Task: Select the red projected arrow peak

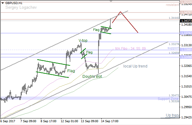Action: click(x=120, y=12)
